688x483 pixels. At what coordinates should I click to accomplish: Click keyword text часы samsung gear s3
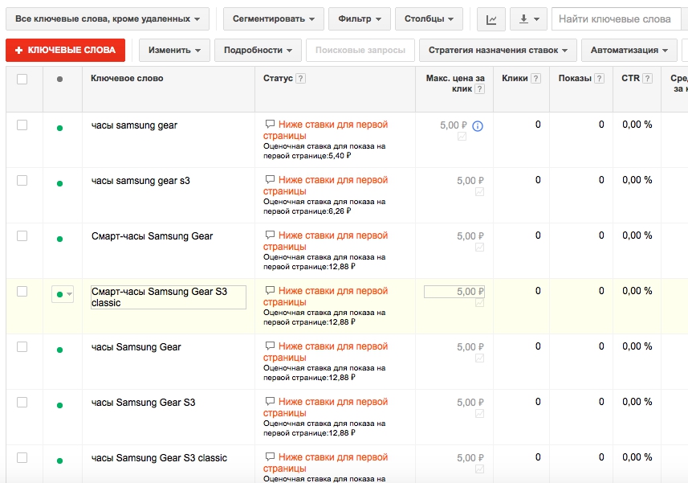pyautogui.click(x=140, y=181)
